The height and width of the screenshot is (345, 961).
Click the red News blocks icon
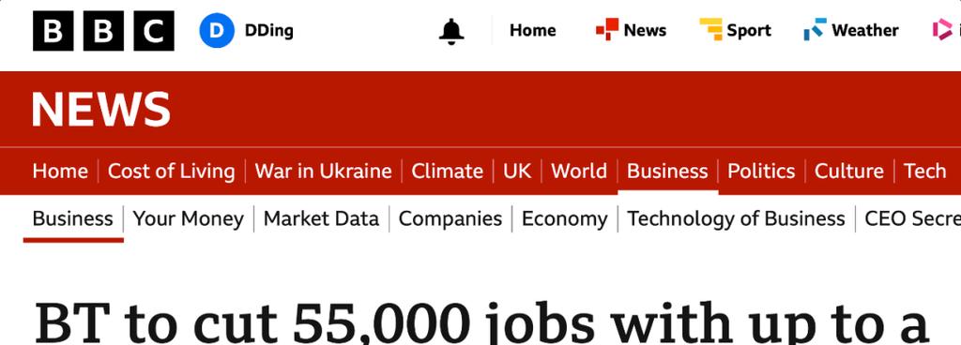coord(607,29)
